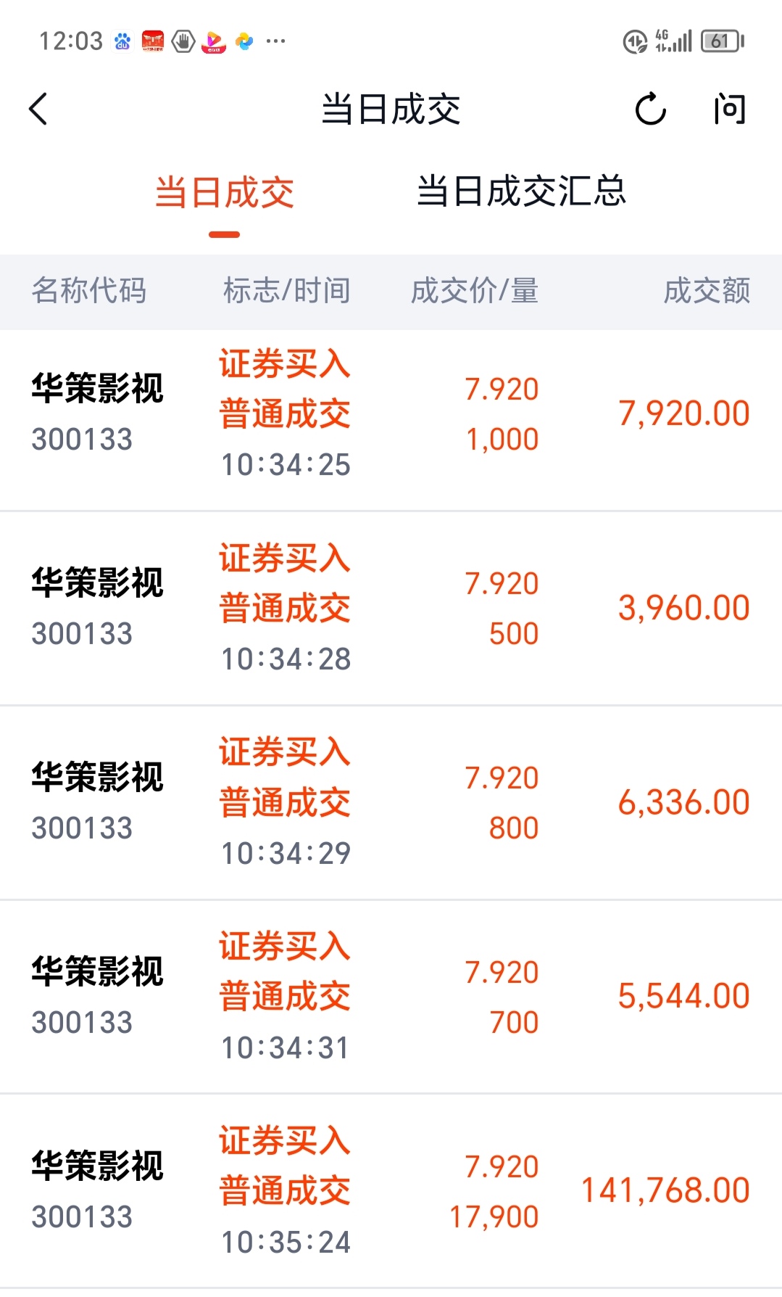Image resolution: width=782 pixels, height=1297 pixels.
Task: Tap the three-dots more notifications icon
Action: click(x=275, y=41)
